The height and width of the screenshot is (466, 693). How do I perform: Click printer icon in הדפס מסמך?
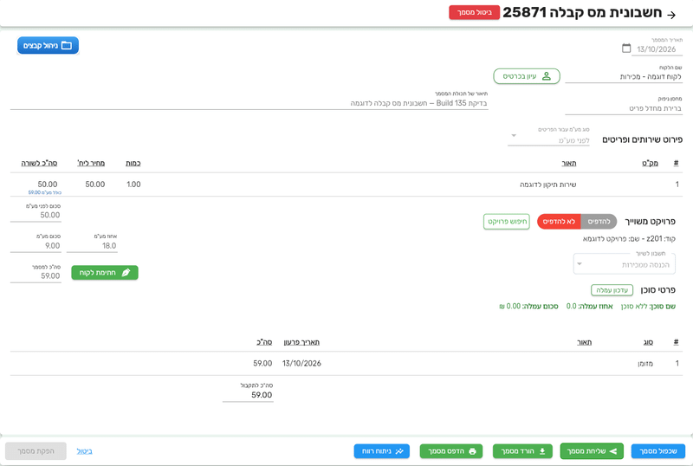[472, 451]
